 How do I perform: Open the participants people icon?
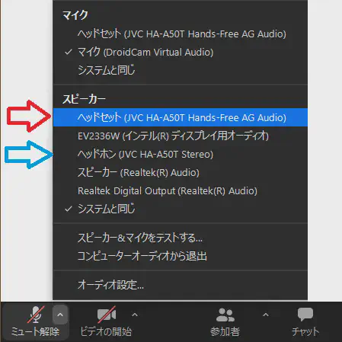(225, 315)
